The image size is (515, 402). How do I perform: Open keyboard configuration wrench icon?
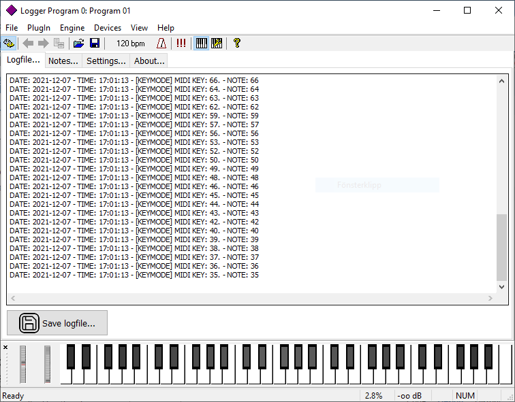tap(217, 44)
